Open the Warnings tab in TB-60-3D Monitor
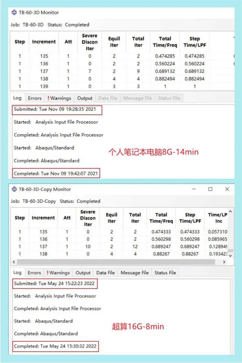242x363 pixels. pos(59,98)
